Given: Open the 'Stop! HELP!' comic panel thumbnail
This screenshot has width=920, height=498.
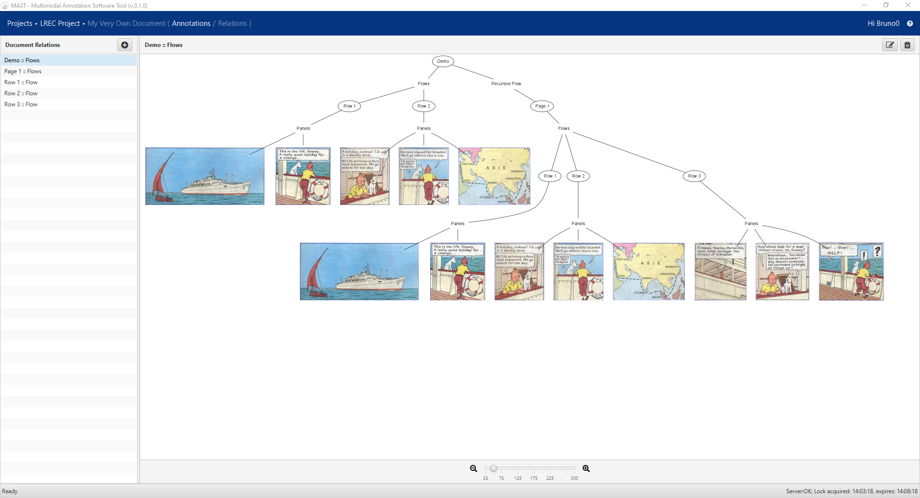Looking at the screenshot, I should click(x=851, y=272).
